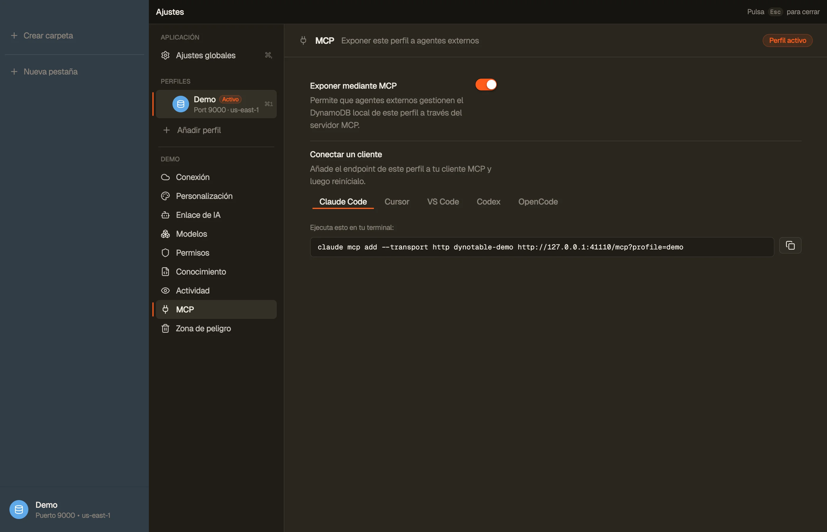This screenshot has height=532, width=827.
Task: Open the Actividad section
Action: coord(216,291)
